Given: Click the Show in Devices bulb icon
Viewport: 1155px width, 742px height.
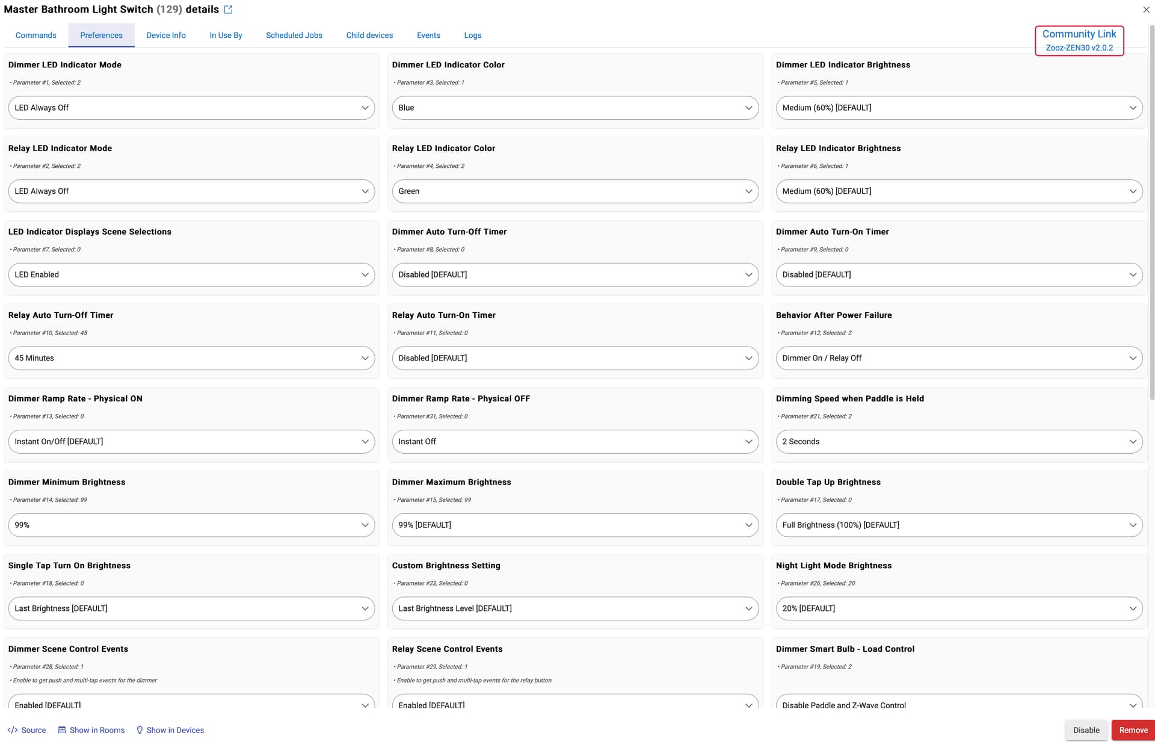Looking at the screenshot, I should (x=140, y=730).
